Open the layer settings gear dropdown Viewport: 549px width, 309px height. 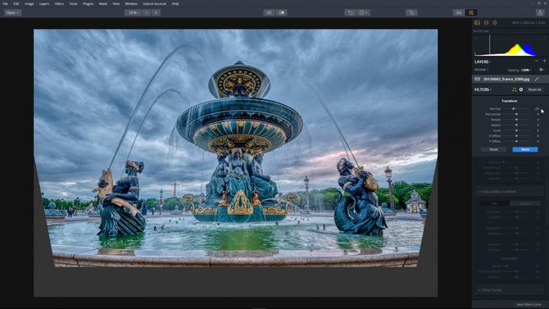[542, 70]
